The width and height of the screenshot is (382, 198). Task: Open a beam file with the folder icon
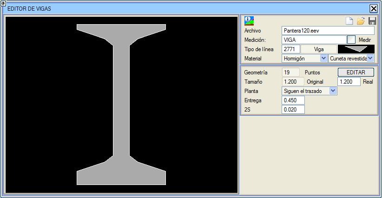pyautogui.click(x=361, y=21)
